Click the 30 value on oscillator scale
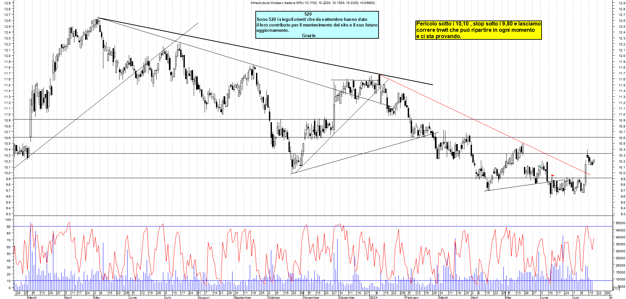Image resolution: width=626 pixels, height=299 pixels. [9, 267]
